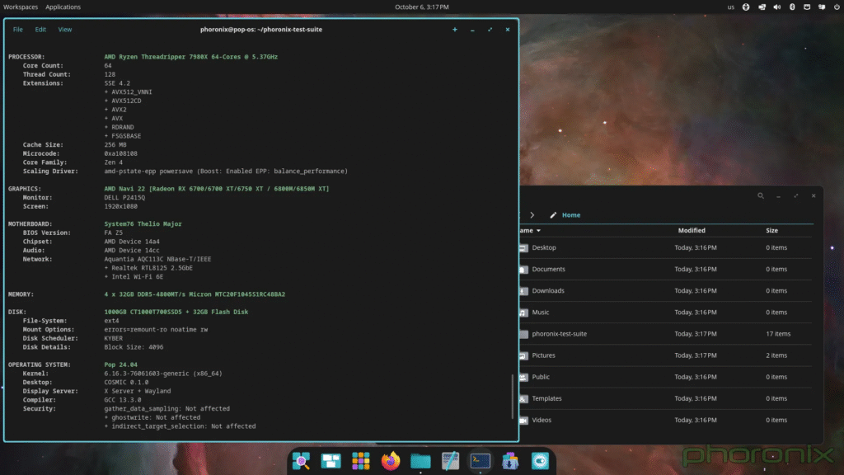Viewport: 844px width, 475px height.
Task: Open the text editor dock icon
Action: pos(450,461)
